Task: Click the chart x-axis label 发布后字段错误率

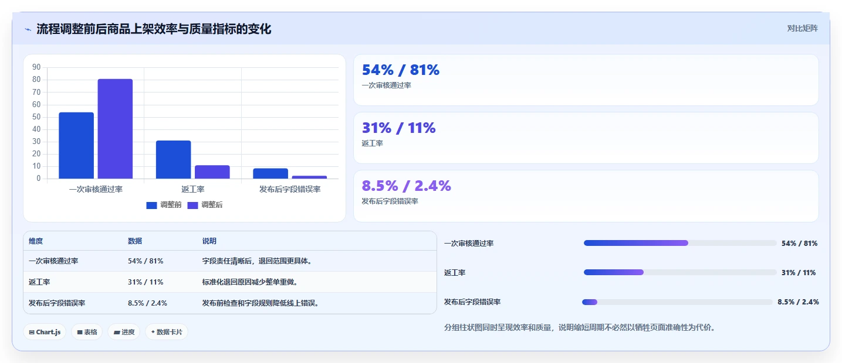Action: [290, 189]
